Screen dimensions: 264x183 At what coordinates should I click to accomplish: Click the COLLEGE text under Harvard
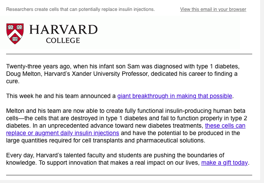[63, 41]
